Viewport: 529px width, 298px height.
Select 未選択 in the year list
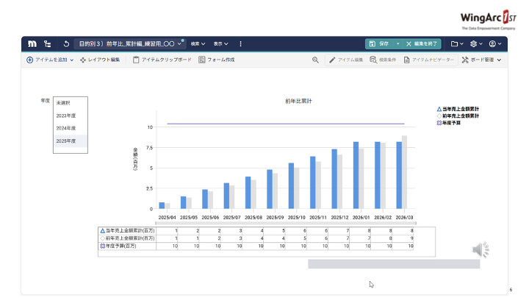pos(64,103)
